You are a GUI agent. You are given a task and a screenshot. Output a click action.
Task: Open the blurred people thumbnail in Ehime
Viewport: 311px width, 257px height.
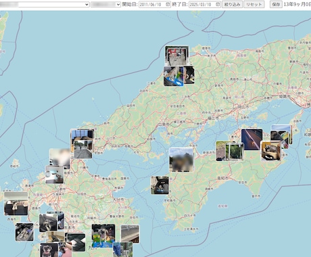(181, 160)
